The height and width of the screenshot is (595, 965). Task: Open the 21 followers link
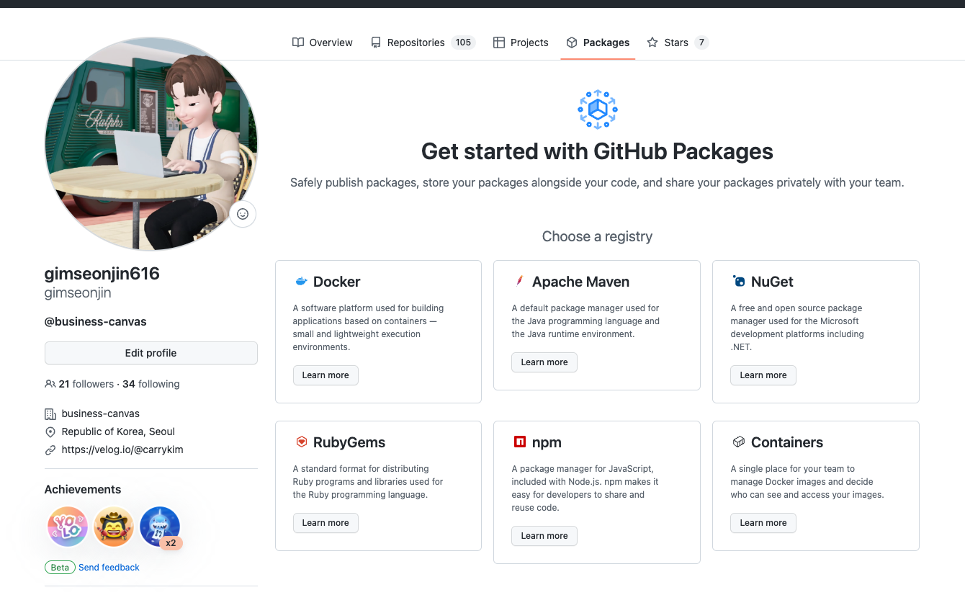click(86, 384)
